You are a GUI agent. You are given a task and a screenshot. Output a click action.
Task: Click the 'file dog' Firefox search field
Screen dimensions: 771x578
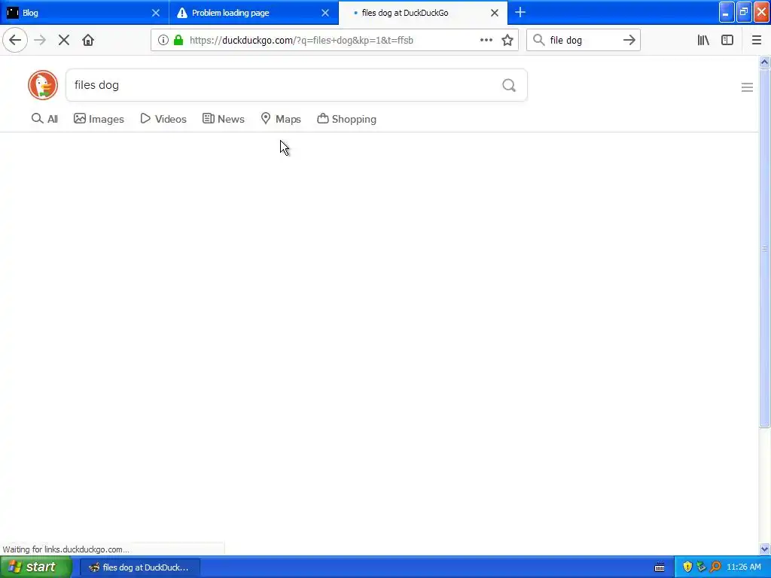[x=584, y=41]
